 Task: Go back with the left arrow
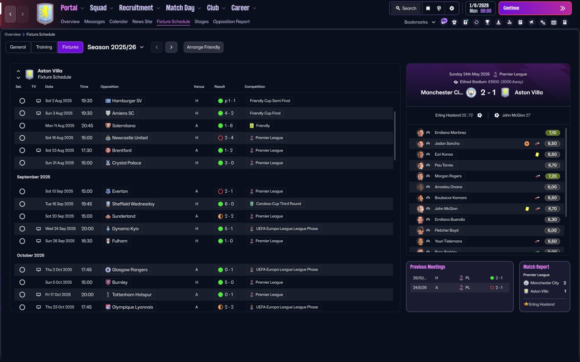[10, 14]
